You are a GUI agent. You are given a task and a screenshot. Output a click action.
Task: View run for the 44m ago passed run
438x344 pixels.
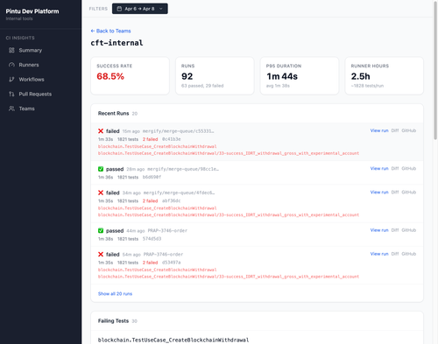point(379,230)
